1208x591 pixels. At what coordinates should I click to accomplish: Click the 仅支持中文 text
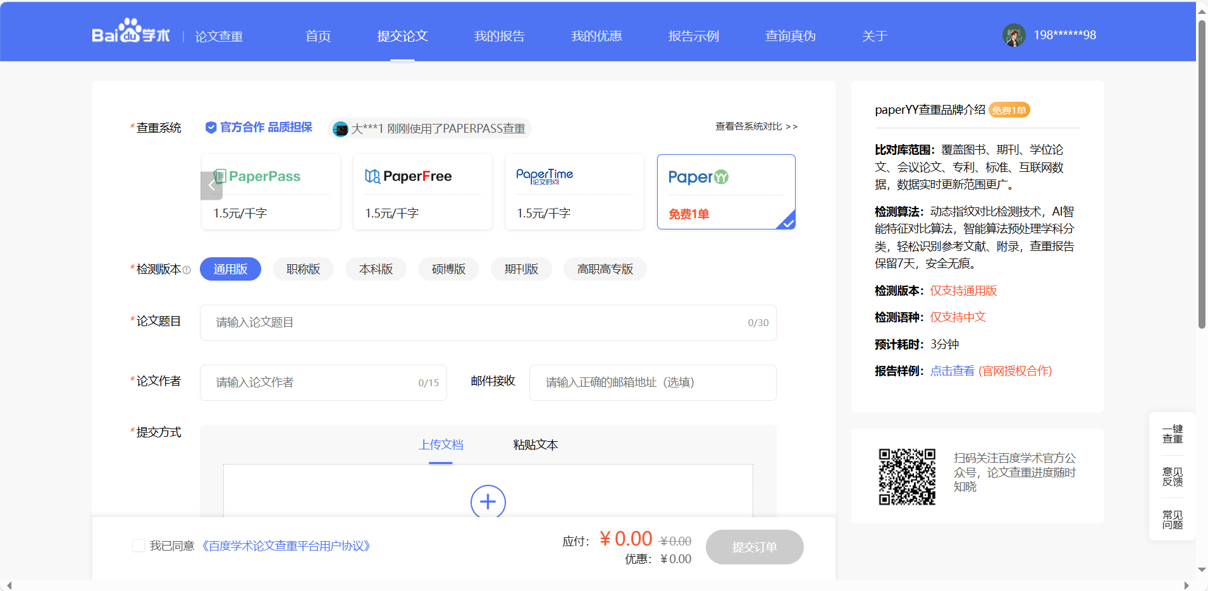(958, 317)
